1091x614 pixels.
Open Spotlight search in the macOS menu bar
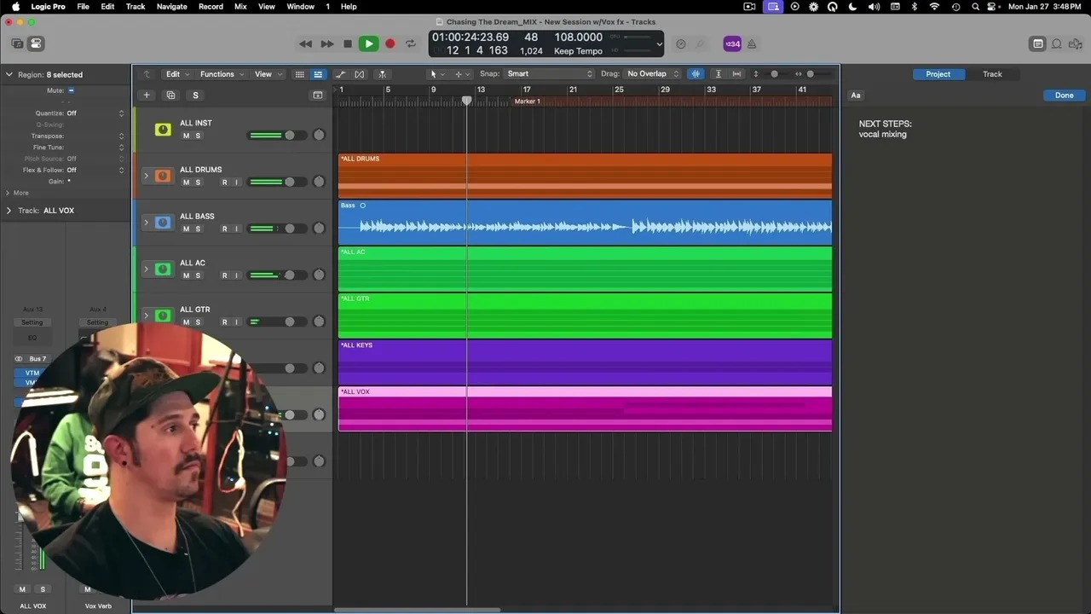(x=975, y=7)
